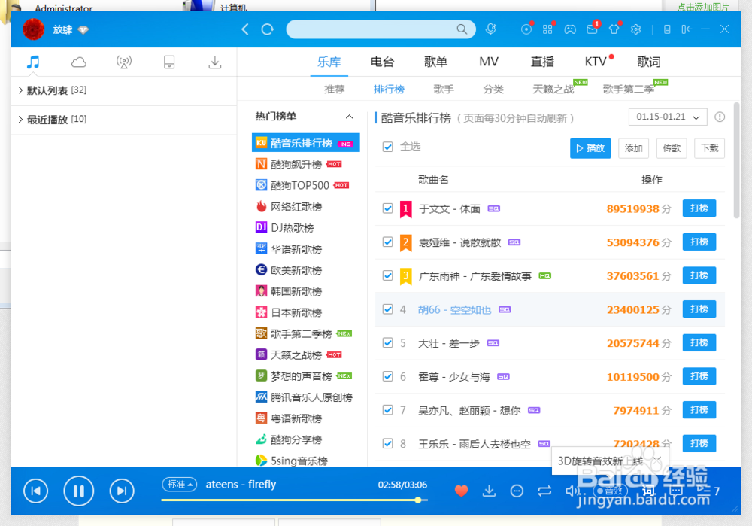
Task: Switch to the MV tab
Action: pyautogui.click(x=489, y=62)
